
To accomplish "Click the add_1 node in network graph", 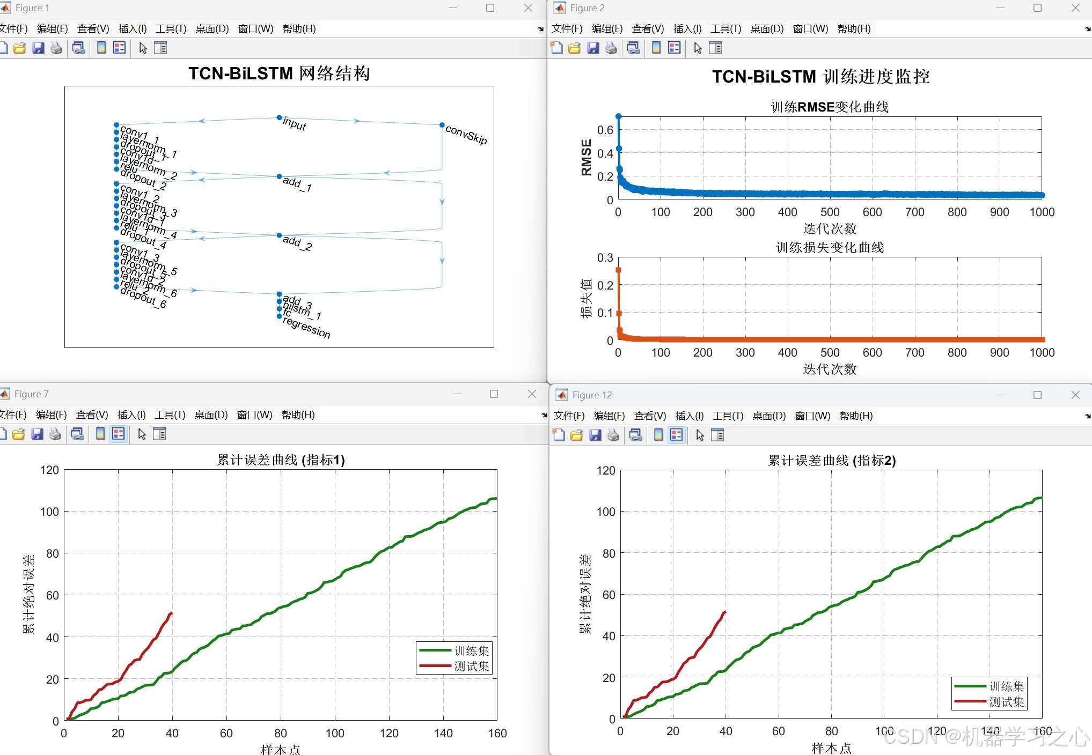I will [x=279, y=176].
